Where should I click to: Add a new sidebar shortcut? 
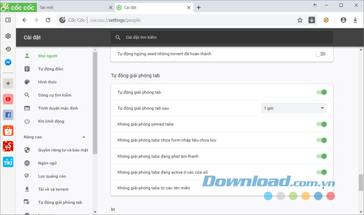(x=8, y=84)
